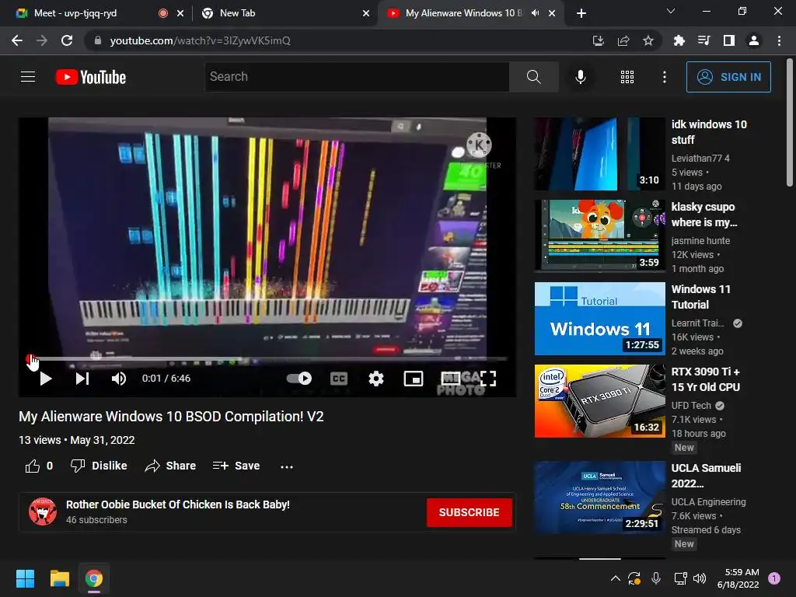
Task: Enable miniplayer mode
Action: [414, 379]
